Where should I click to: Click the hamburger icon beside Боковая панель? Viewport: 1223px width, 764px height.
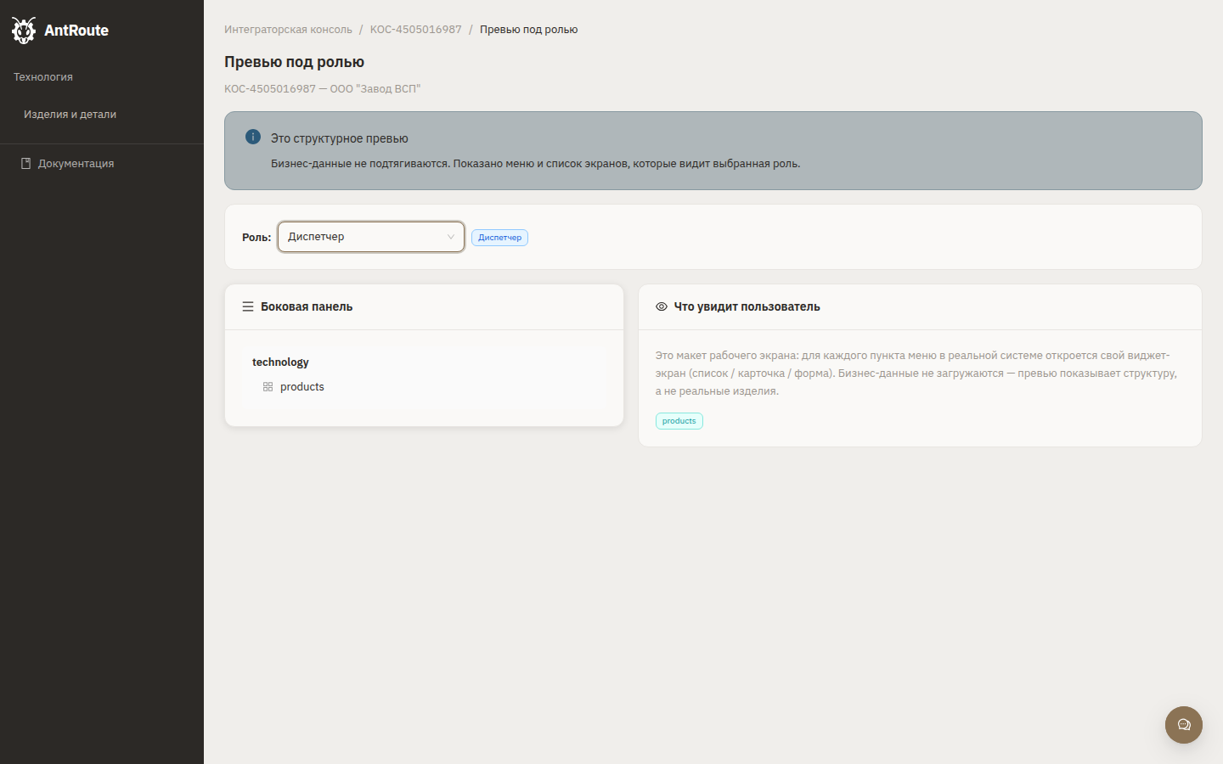point(248,306)
